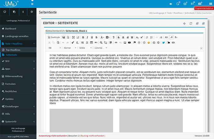The width and height of the screenshot is (214, 139).
Task: Open the background color picker
Action: (108, 37)
